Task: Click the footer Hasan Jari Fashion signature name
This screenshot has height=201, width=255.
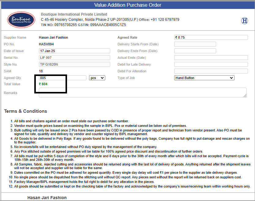Action: click(x=47, y=198)
